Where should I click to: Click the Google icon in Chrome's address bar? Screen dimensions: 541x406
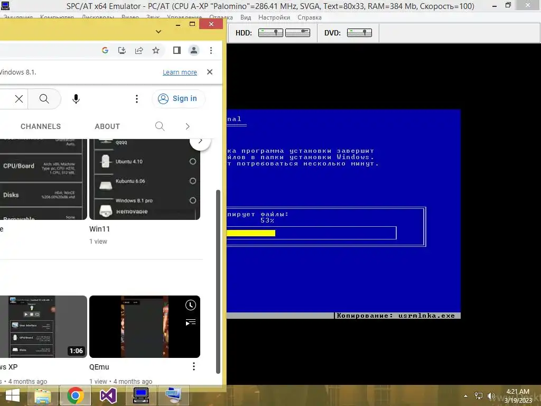point(105,50)
